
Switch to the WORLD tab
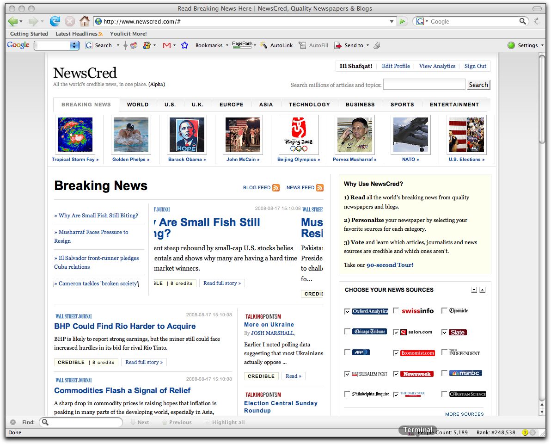tap(138, 105)
